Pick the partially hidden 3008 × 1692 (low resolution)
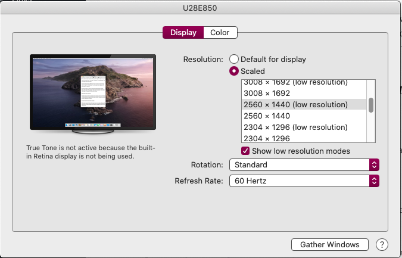 (295, 83)
